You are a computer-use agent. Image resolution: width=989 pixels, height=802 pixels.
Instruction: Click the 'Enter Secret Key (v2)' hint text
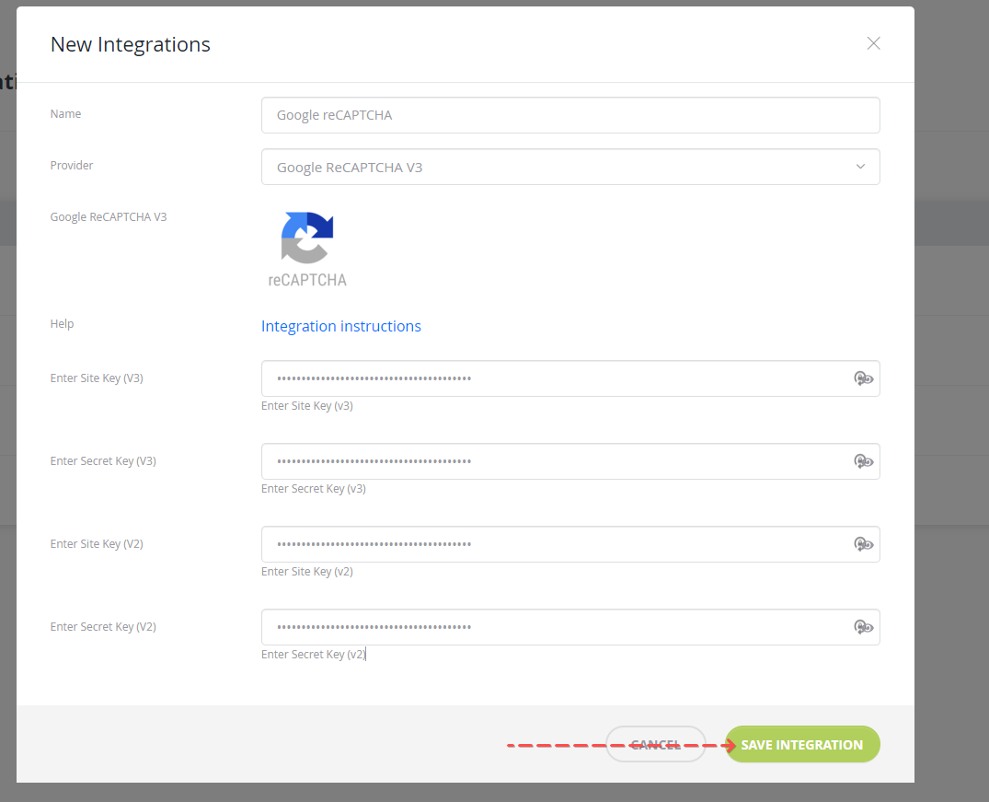314,655
